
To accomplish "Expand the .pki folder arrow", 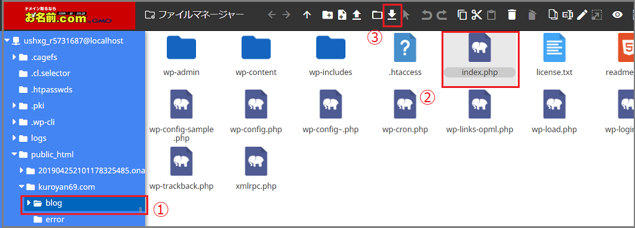I will pos(15,105).
